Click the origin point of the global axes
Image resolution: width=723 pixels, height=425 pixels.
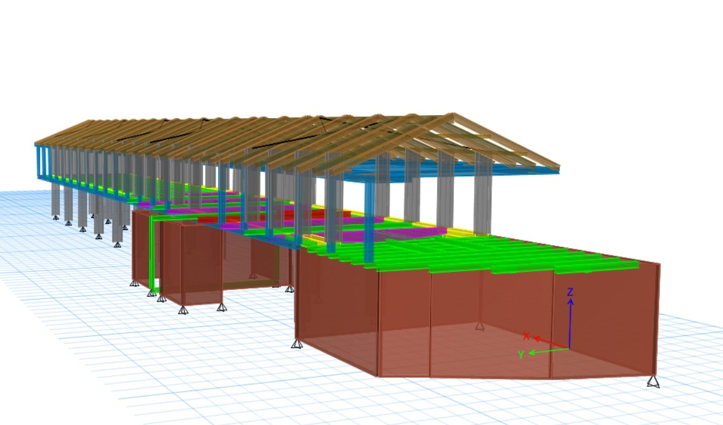point(569,348)
